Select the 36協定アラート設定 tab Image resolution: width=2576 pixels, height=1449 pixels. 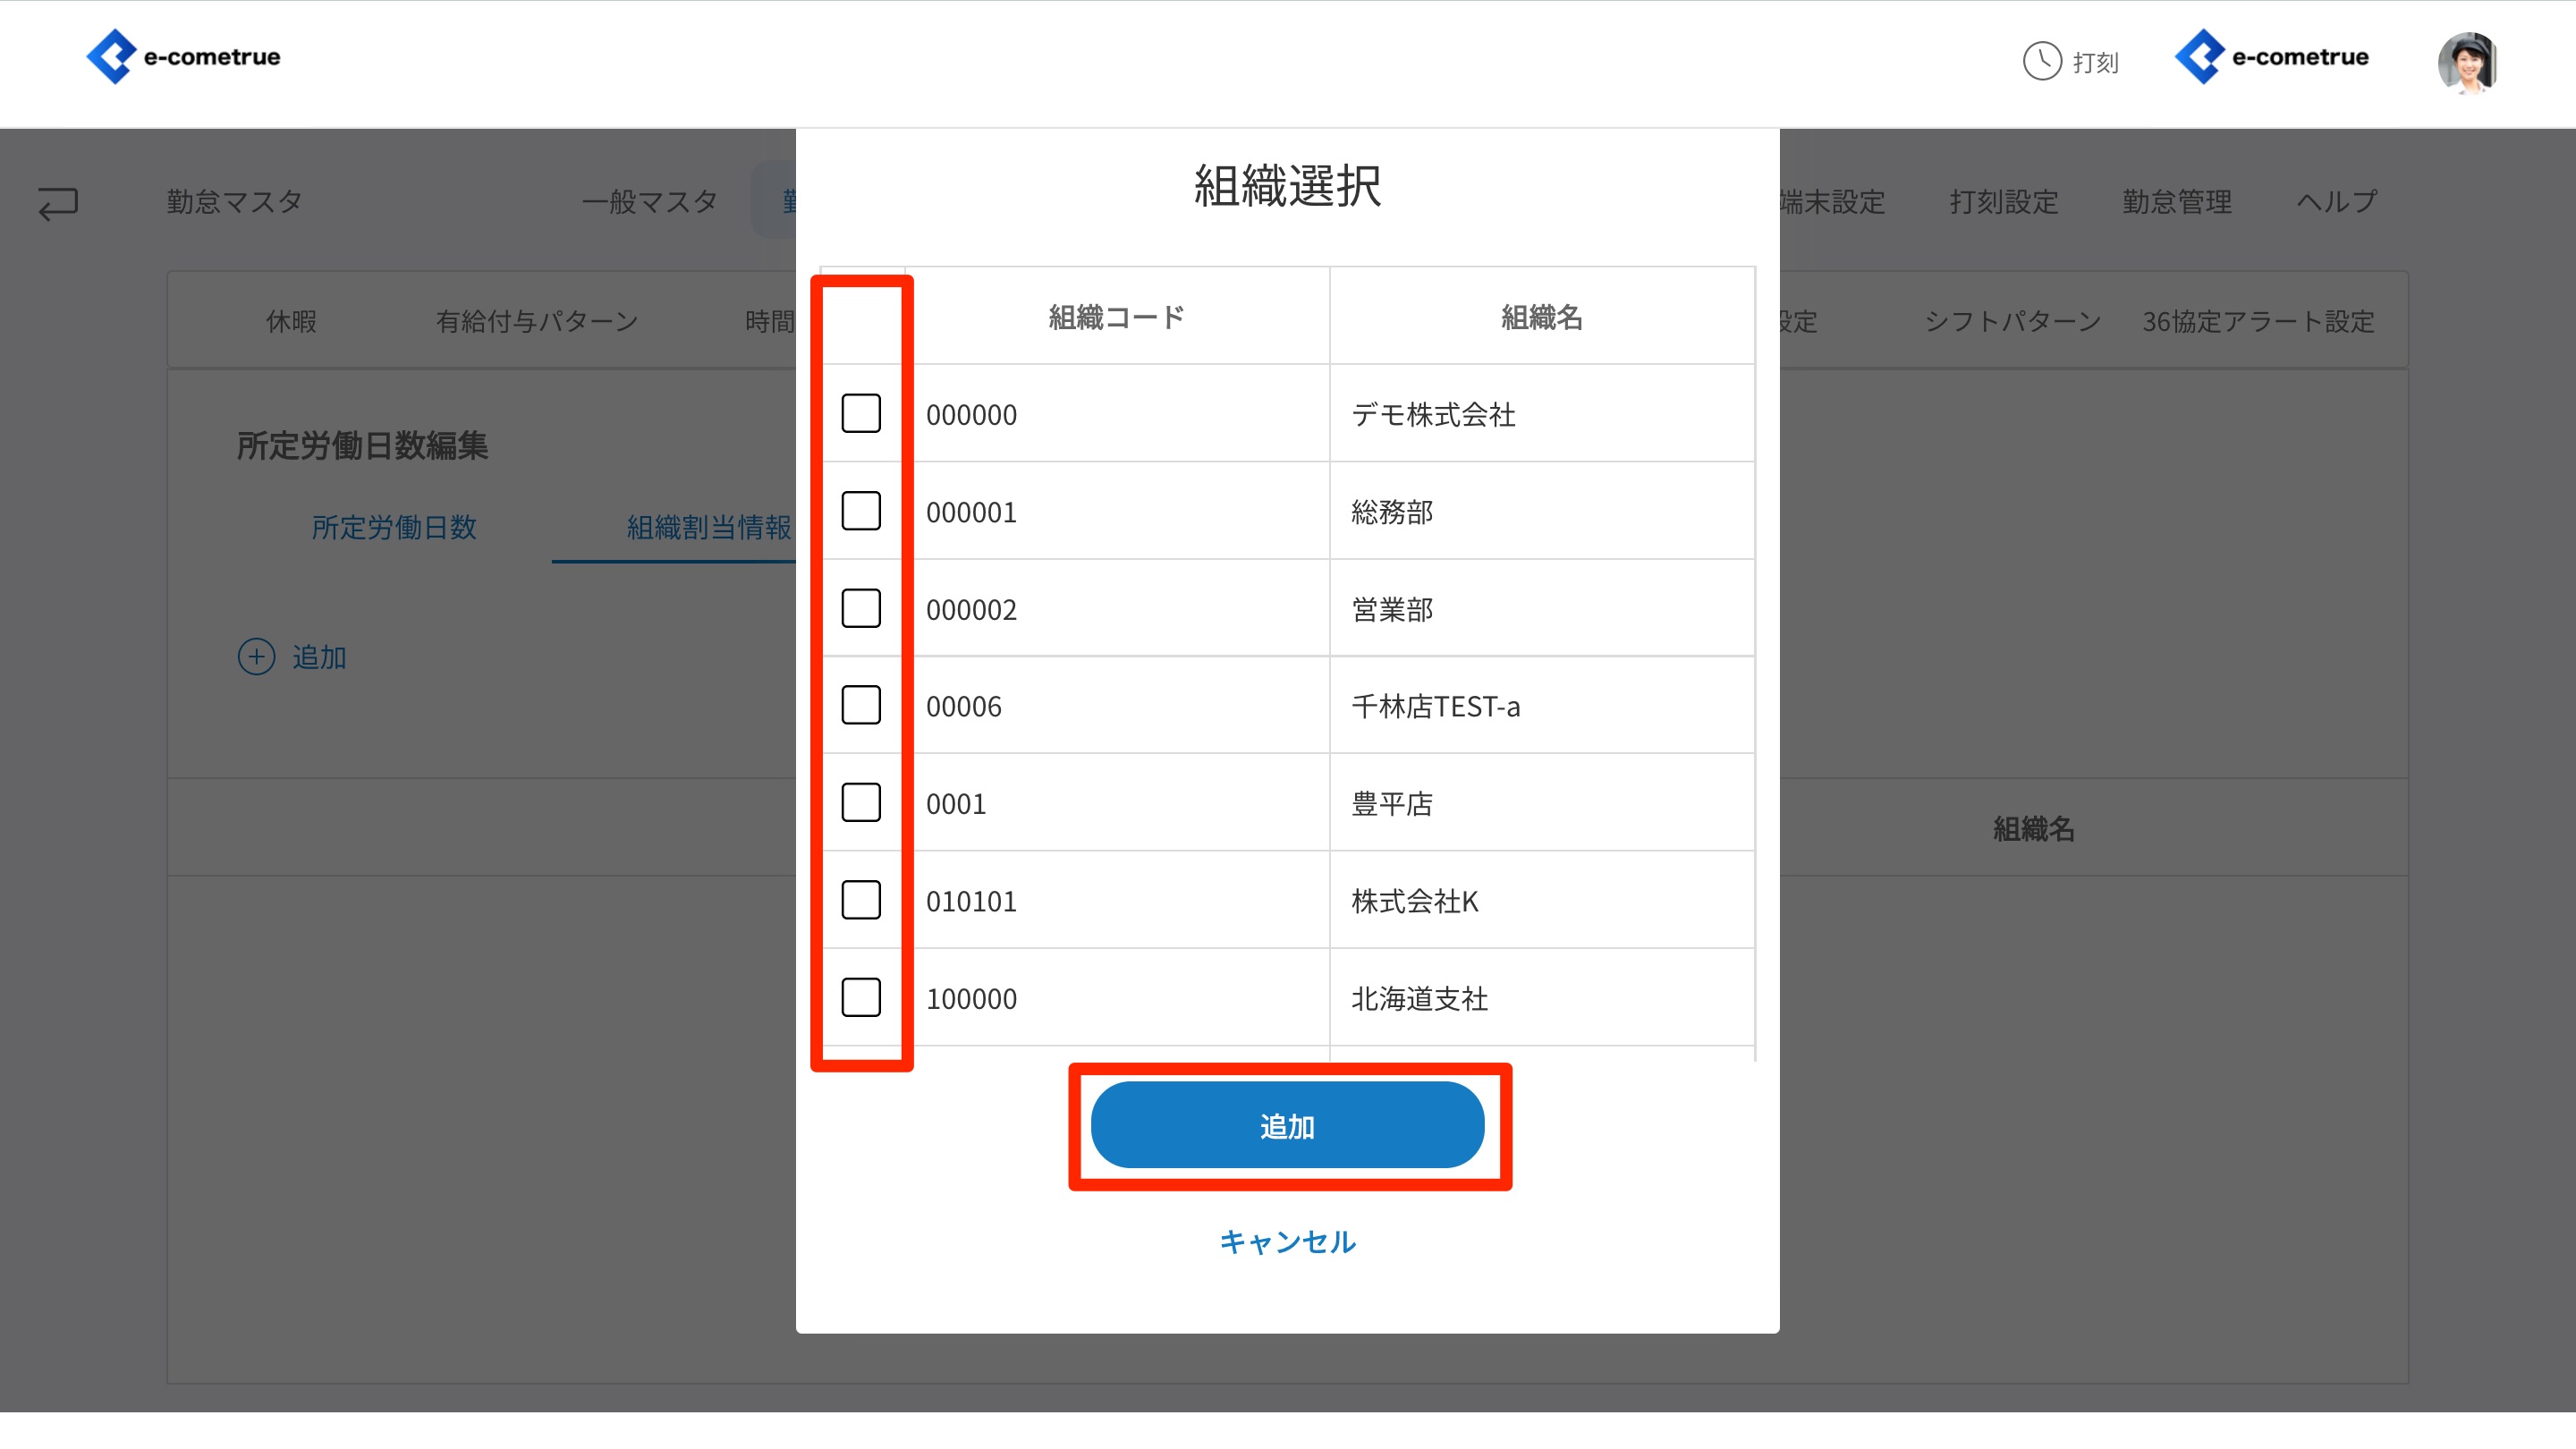2257,321
